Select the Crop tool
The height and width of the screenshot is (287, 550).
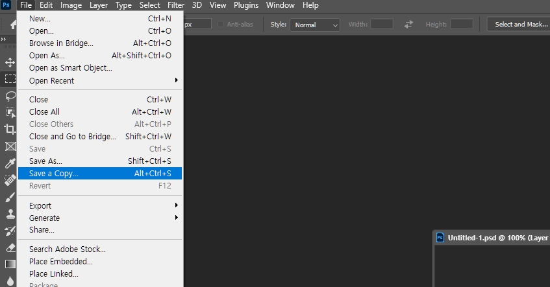tap(10, 129)
